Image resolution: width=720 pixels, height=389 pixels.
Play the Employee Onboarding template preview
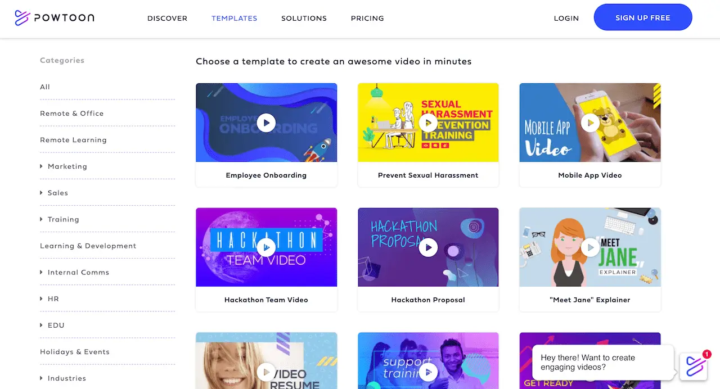click(266, 123)
